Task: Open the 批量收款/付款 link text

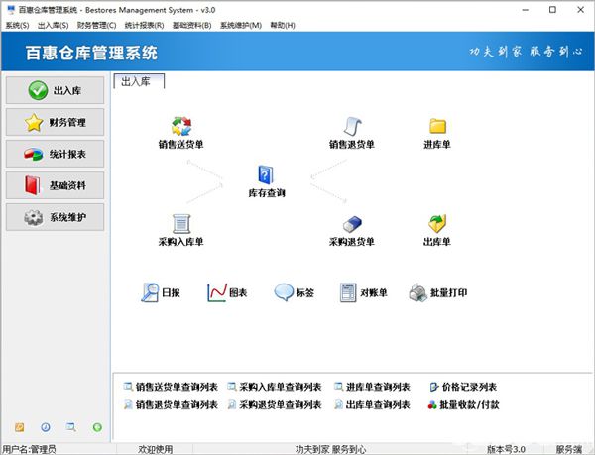Action: coord(469,405)
